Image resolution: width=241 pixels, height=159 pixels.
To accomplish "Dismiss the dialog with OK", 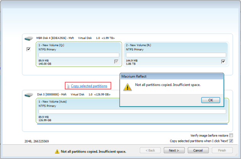I will click(x=210, y=100).
